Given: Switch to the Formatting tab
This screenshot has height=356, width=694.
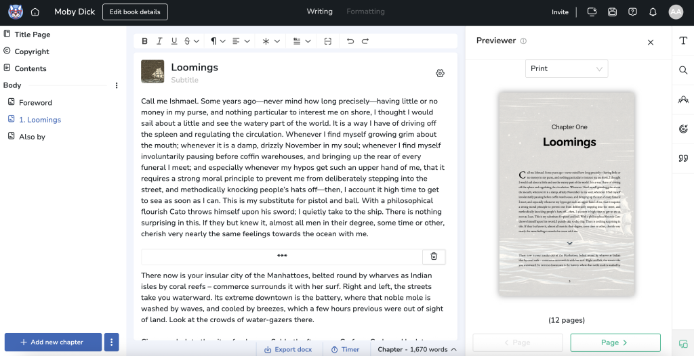Looking at the screenshot, I should click(365, 12).
